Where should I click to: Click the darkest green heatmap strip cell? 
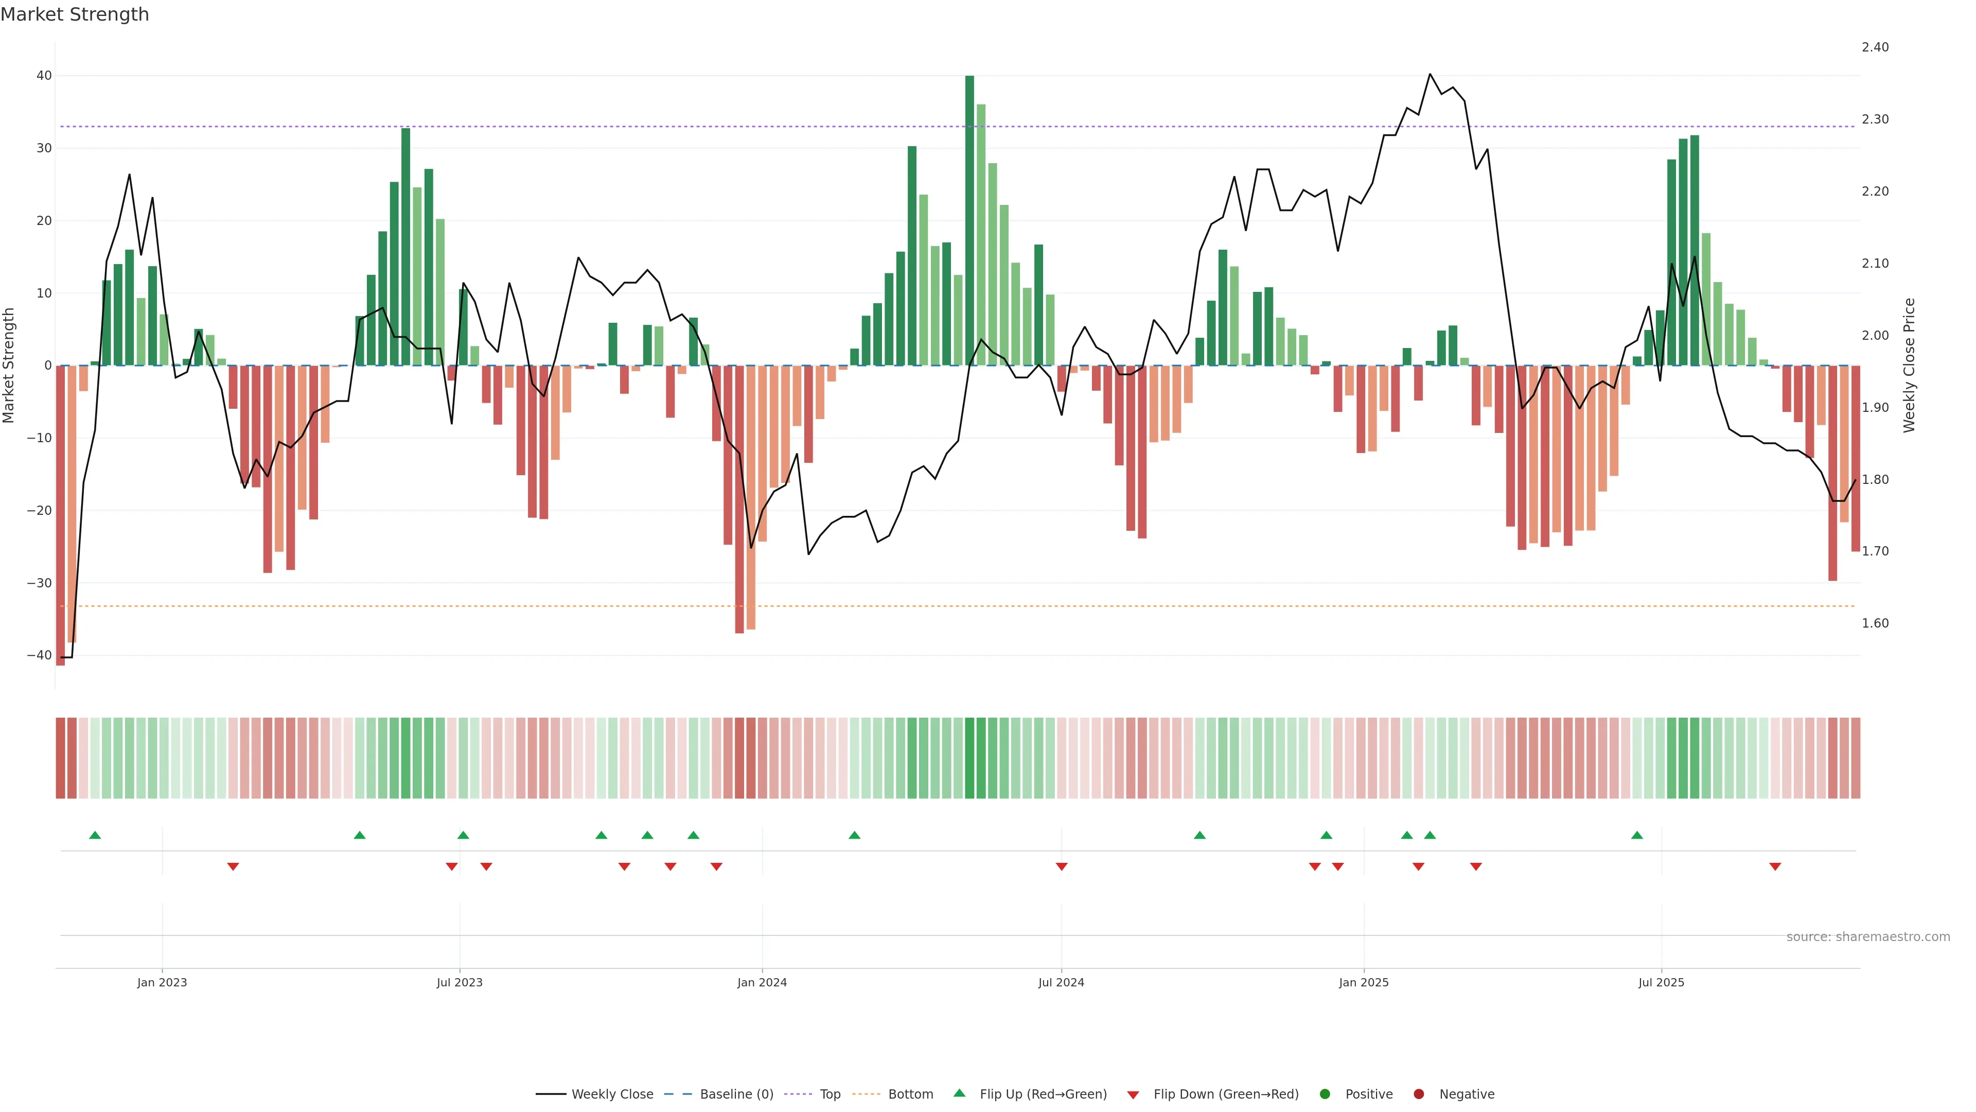(x=969, y=758)
